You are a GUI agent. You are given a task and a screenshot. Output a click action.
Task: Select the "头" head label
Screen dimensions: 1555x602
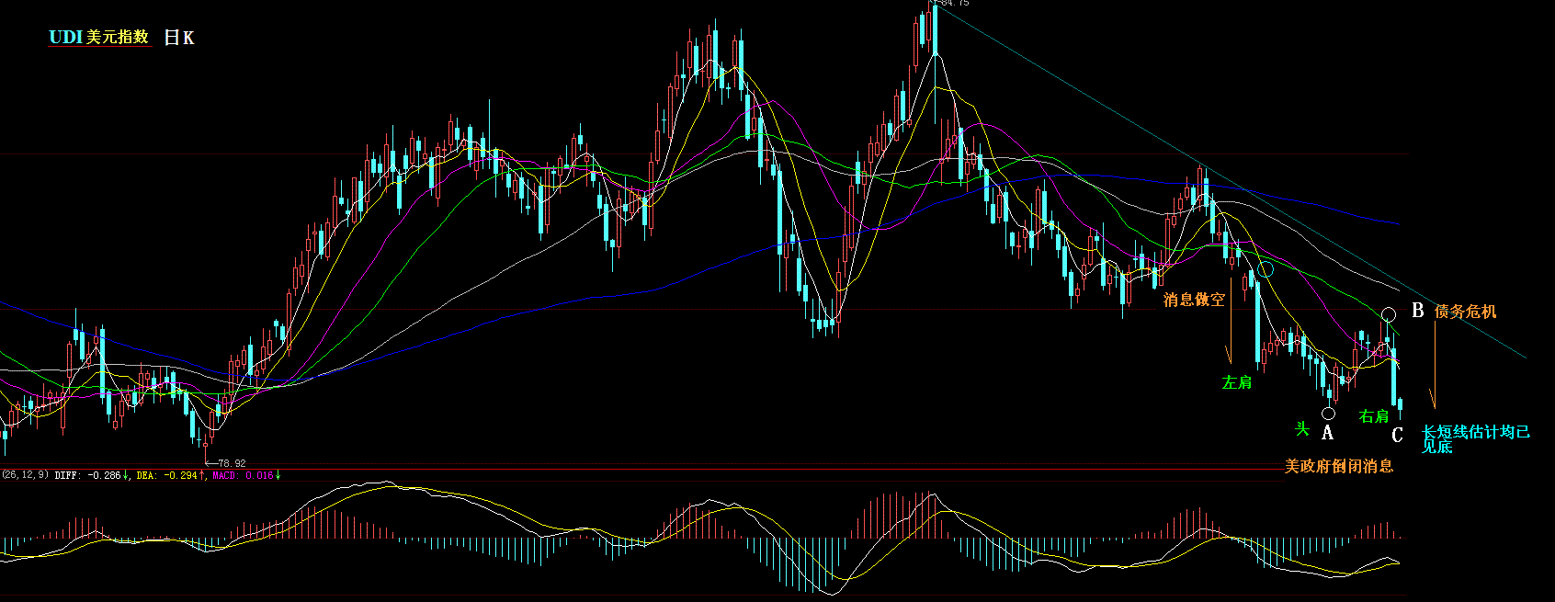1302,429
